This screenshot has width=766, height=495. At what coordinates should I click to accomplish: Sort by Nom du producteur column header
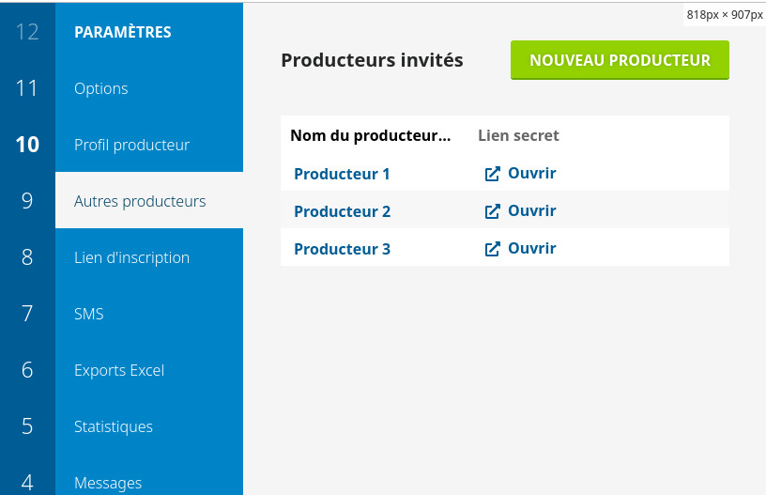click(x=370, y=135)
